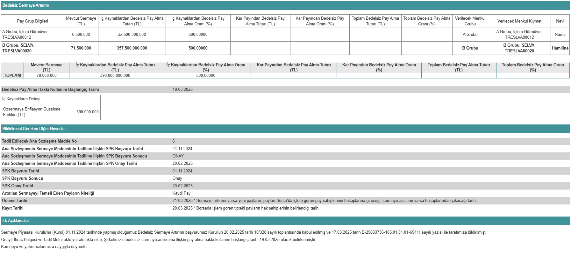Click the 500,00000 ratio in the B Grubu row
Viewport: 571px width, 254px height.
point(198,48)
